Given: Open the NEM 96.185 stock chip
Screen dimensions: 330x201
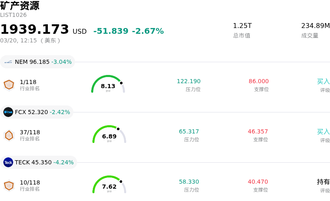Looking at the screenshot, I should (38, 62).
